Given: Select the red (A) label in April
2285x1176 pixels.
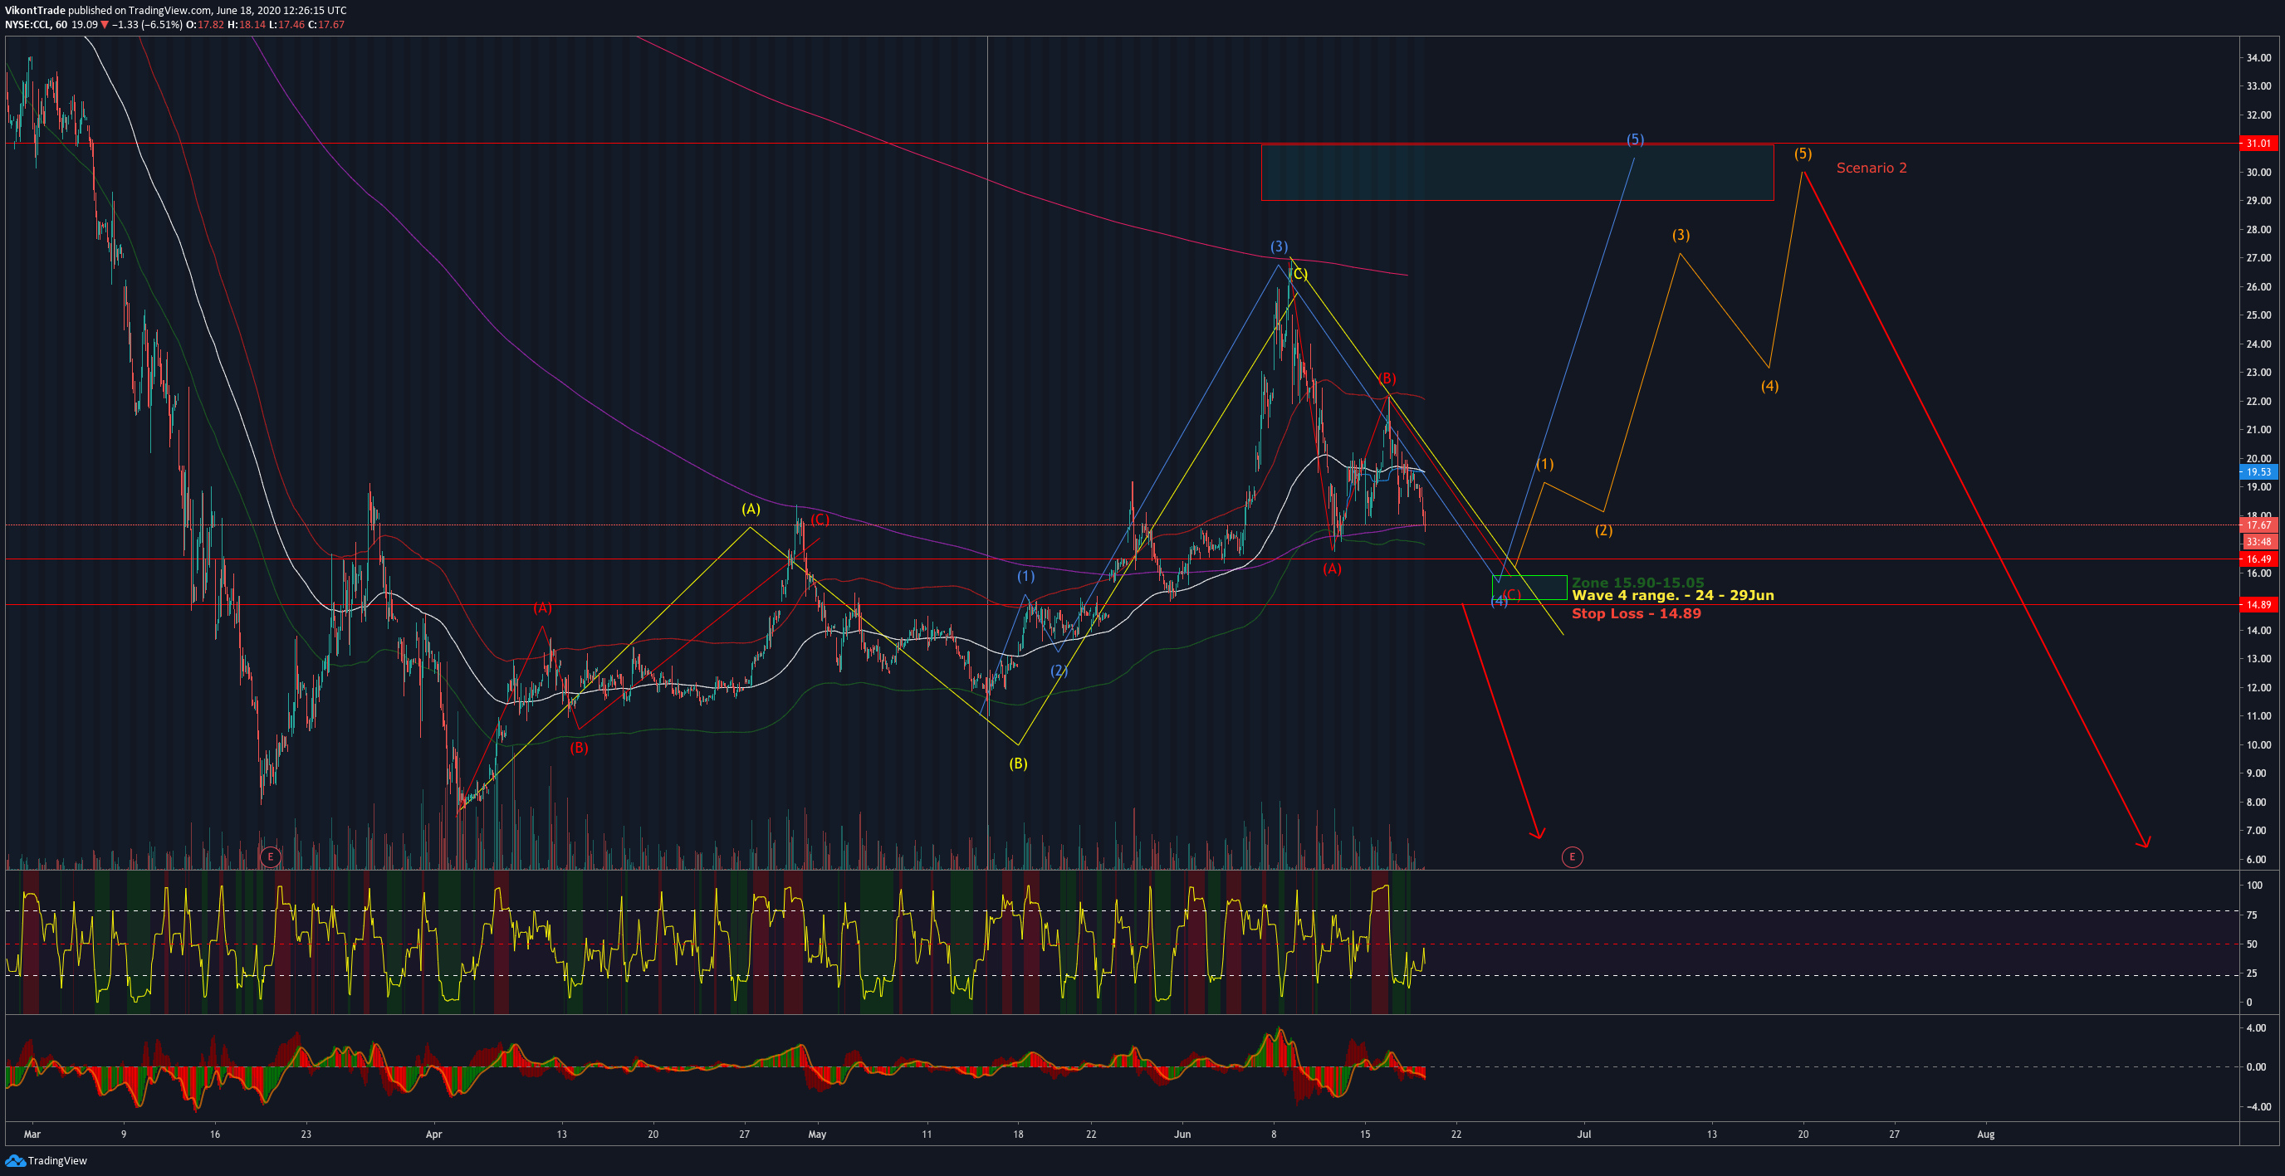Looking at the screenshot, I should pos(542,608).
